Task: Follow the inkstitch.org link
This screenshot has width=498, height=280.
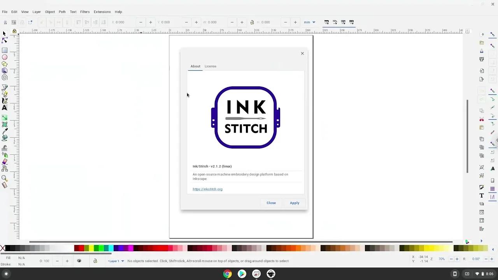Action: 207,189
